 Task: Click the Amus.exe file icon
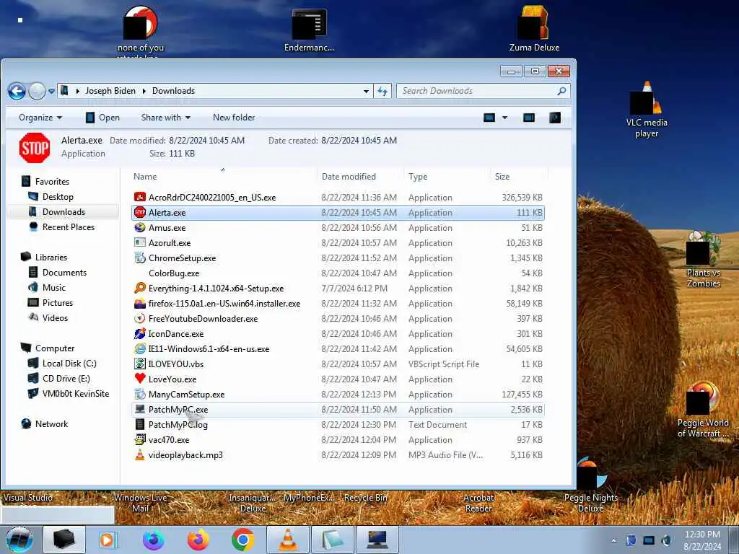(139, 227)
